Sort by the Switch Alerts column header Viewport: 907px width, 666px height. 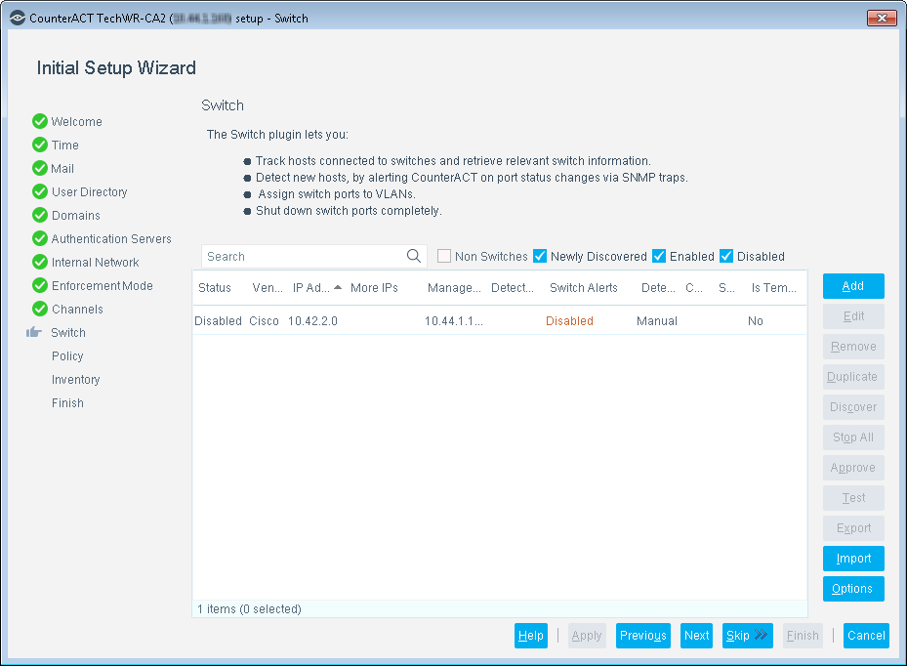pyautogui.click(x=584, y=287)
